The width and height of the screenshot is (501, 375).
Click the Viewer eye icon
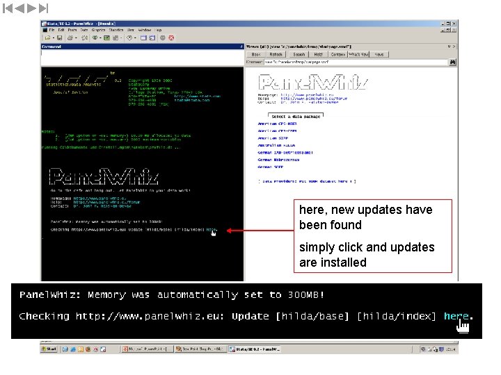pyautogui.click(x=95, y=38)
